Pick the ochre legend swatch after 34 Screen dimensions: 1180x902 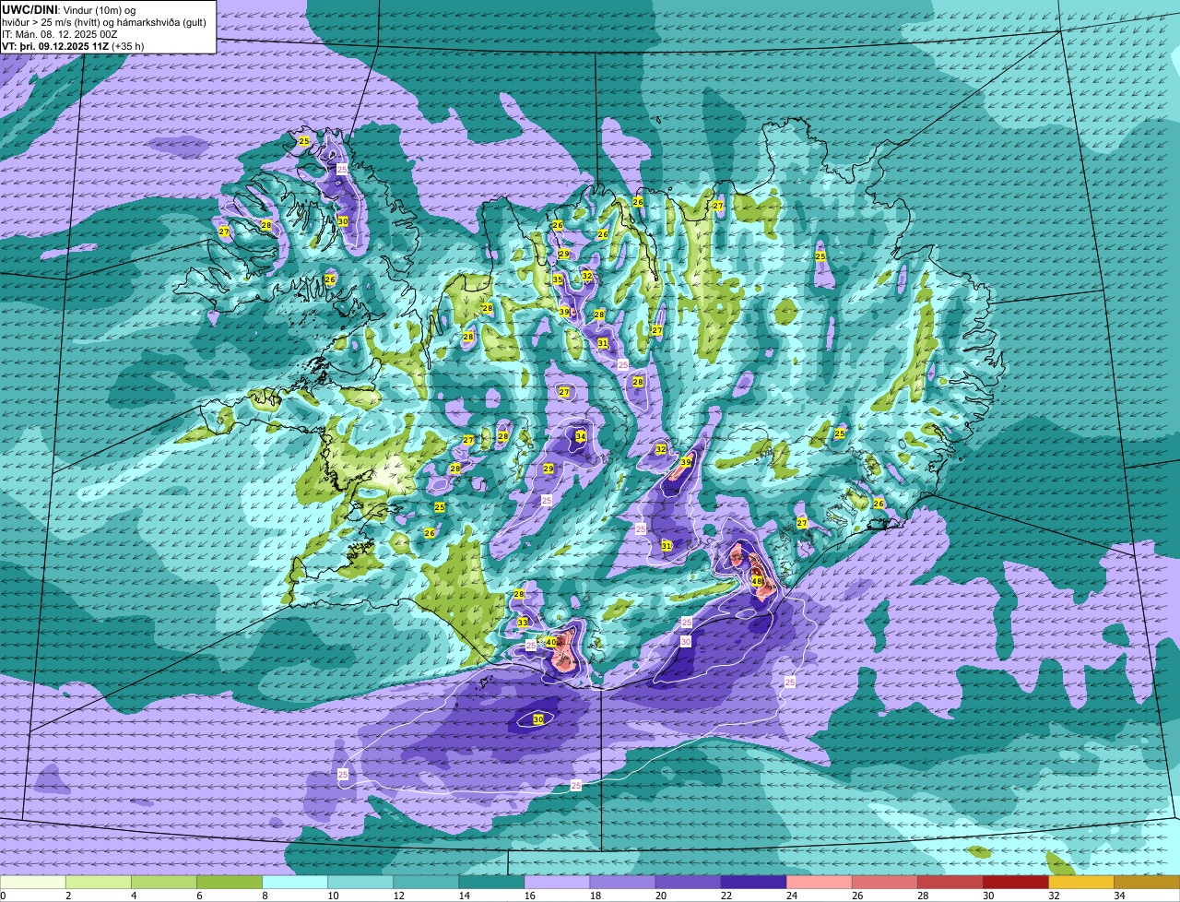[1147, 883]
